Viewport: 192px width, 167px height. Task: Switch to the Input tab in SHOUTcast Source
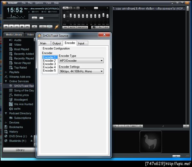click(83, 43)
